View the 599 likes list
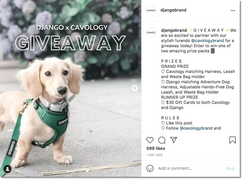Screen dimensions: 242x179 click(156, 148)
